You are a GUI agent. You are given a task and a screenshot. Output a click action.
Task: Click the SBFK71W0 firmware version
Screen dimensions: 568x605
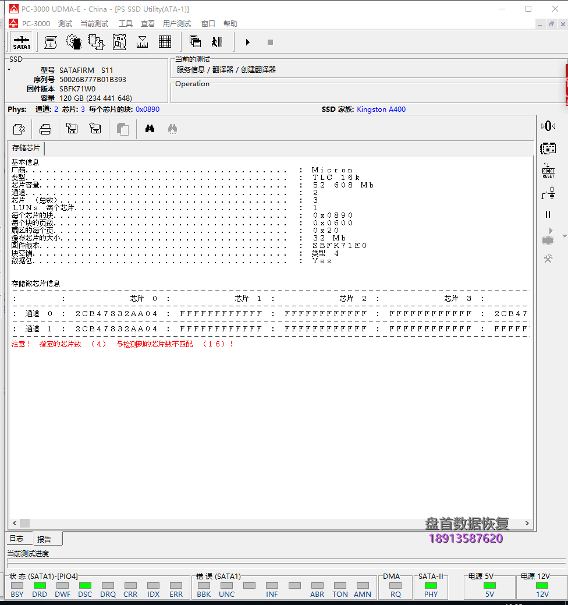tap(77, 89)
